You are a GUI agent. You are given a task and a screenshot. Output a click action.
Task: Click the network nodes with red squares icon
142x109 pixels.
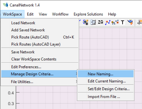point(115,22)
